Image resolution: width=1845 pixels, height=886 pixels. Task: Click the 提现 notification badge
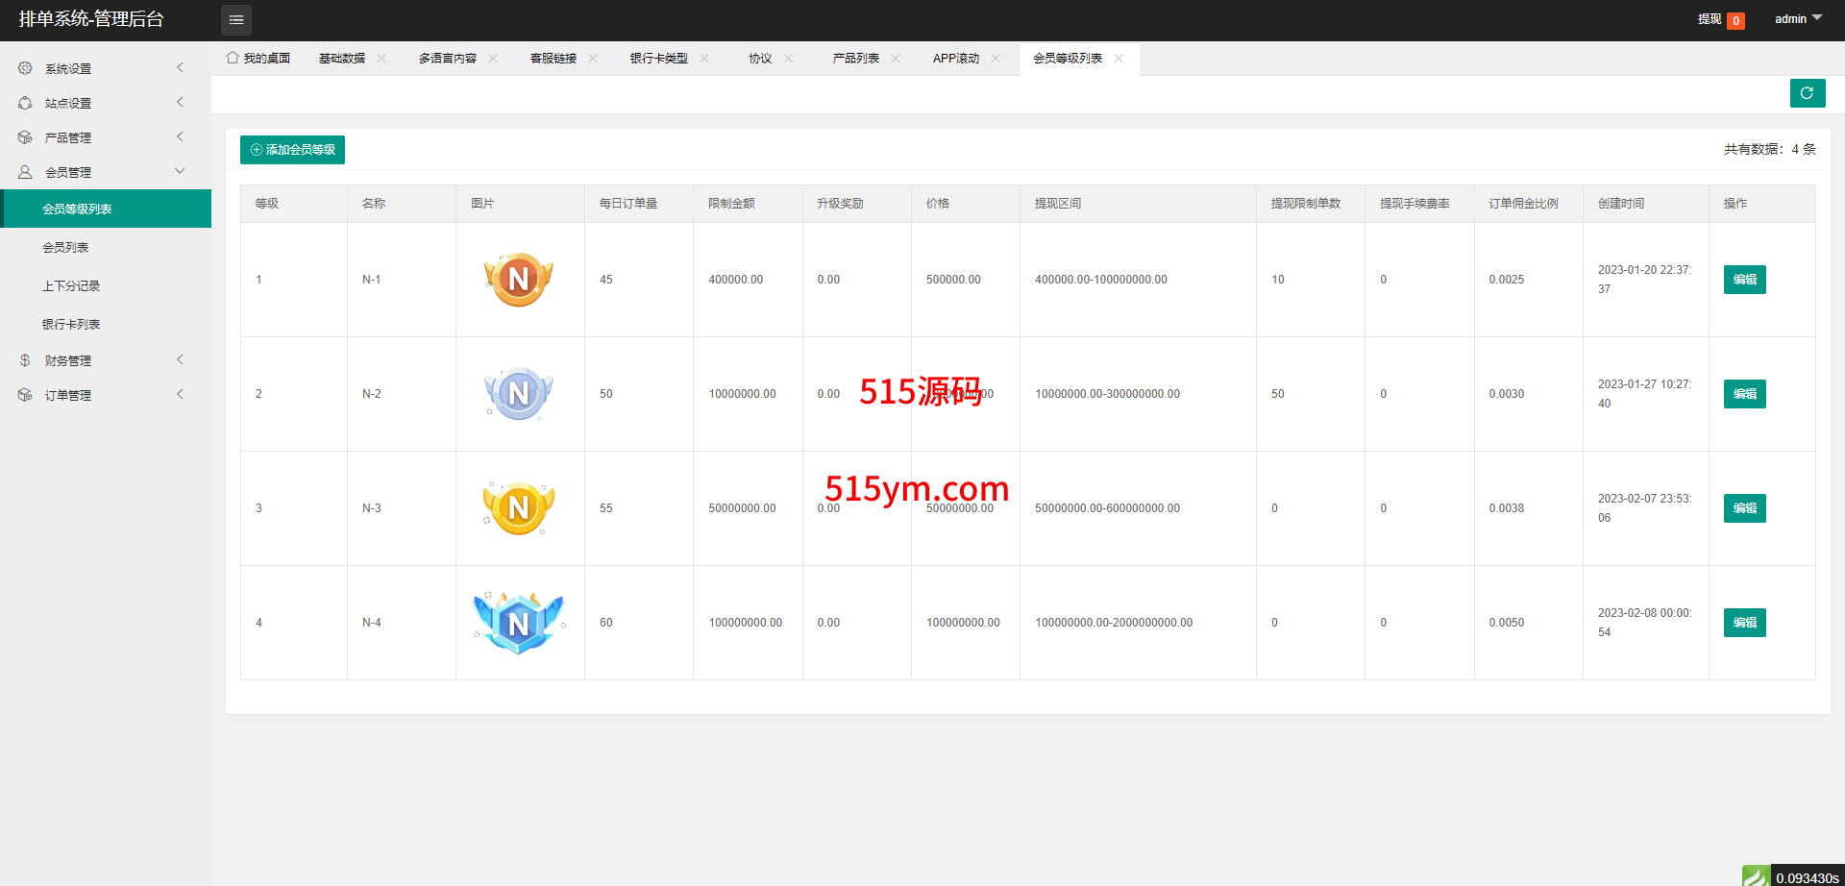tap(1735, 20)
